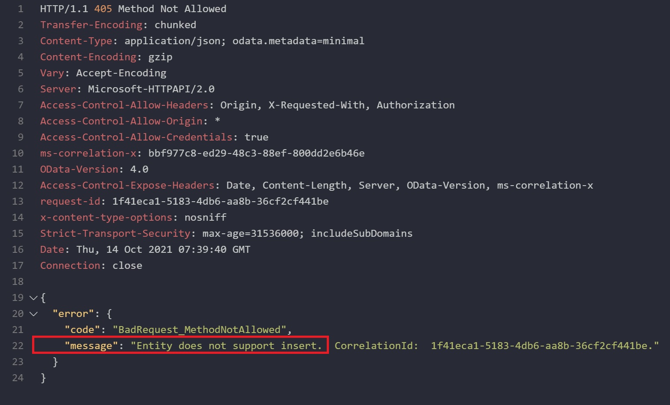The width and height of the screenshot is (670, 405).
Task: Click the 405 status code
Action: click(103, 9)
